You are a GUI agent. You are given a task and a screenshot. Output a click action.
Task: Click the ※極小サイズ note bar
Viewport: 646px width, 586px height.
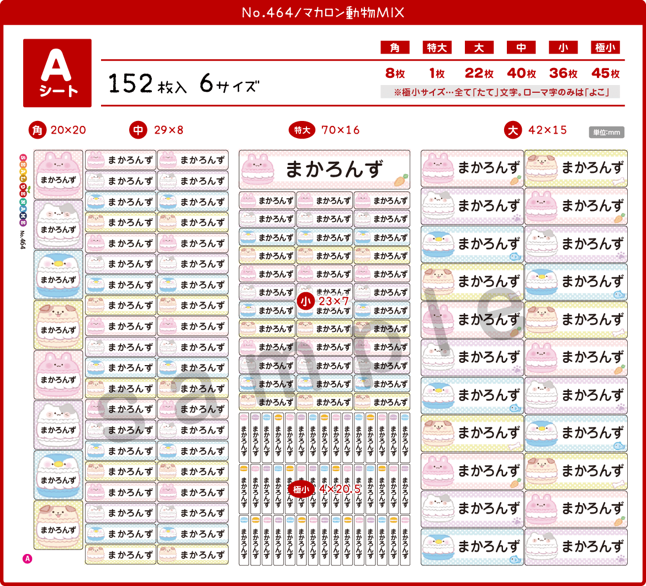[500, 92]
